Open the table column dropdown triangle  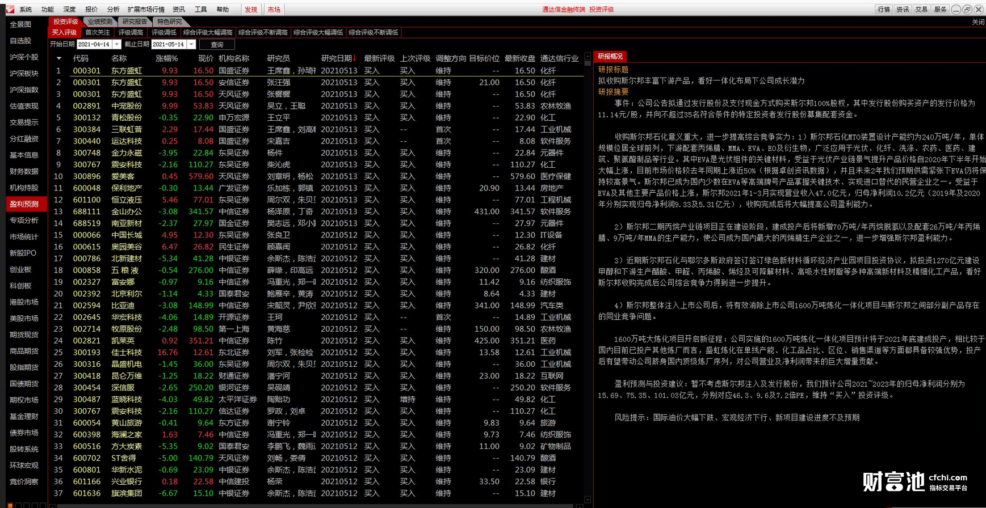[58, 58]
